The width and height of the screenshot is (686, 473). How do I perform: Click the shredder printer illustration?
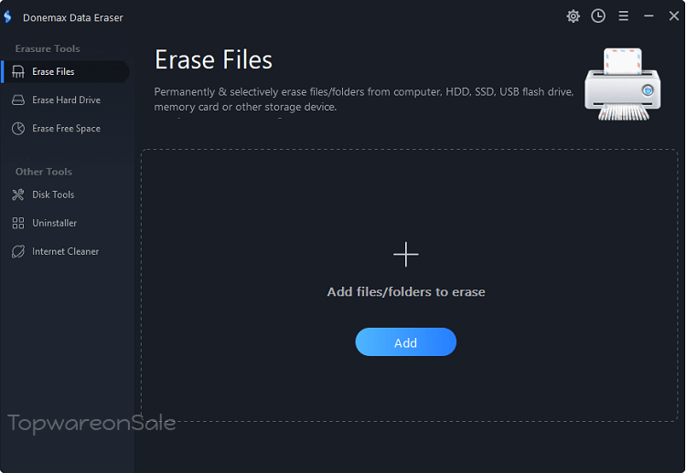[x=623, y=84]
